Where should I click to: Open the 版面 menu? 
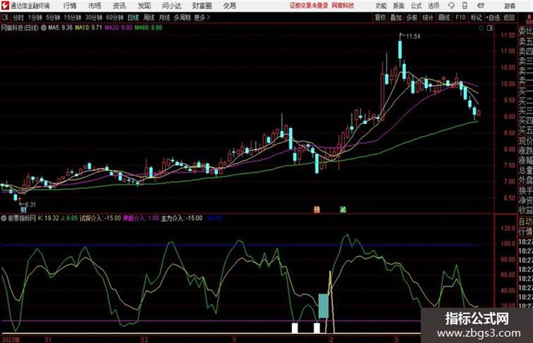398,6
